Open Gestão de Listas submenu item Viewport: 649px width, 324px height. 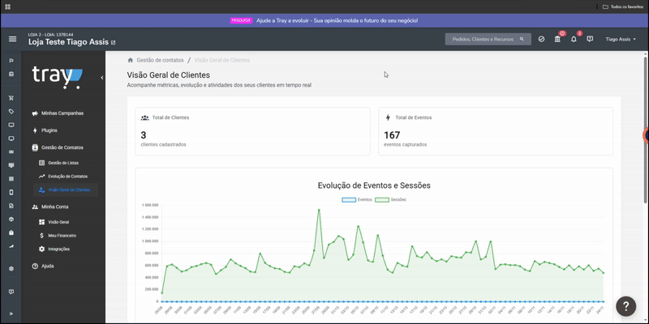tap(63, 163)
